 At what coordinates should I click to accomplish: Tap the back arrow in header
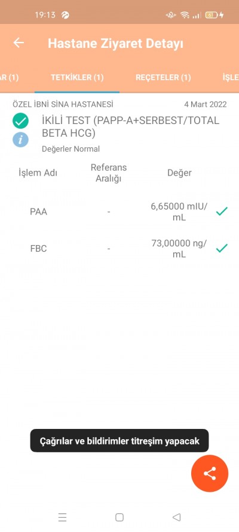coord(19,43)
